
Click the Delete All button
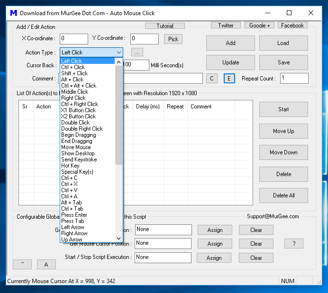[283, 195]
